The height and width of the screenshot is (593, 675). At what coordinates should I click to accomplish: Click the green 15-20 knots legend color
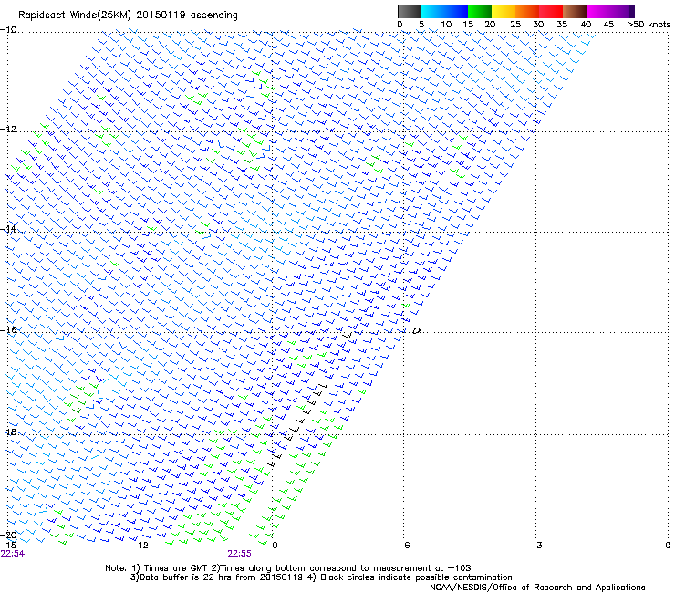coord(480,11)
